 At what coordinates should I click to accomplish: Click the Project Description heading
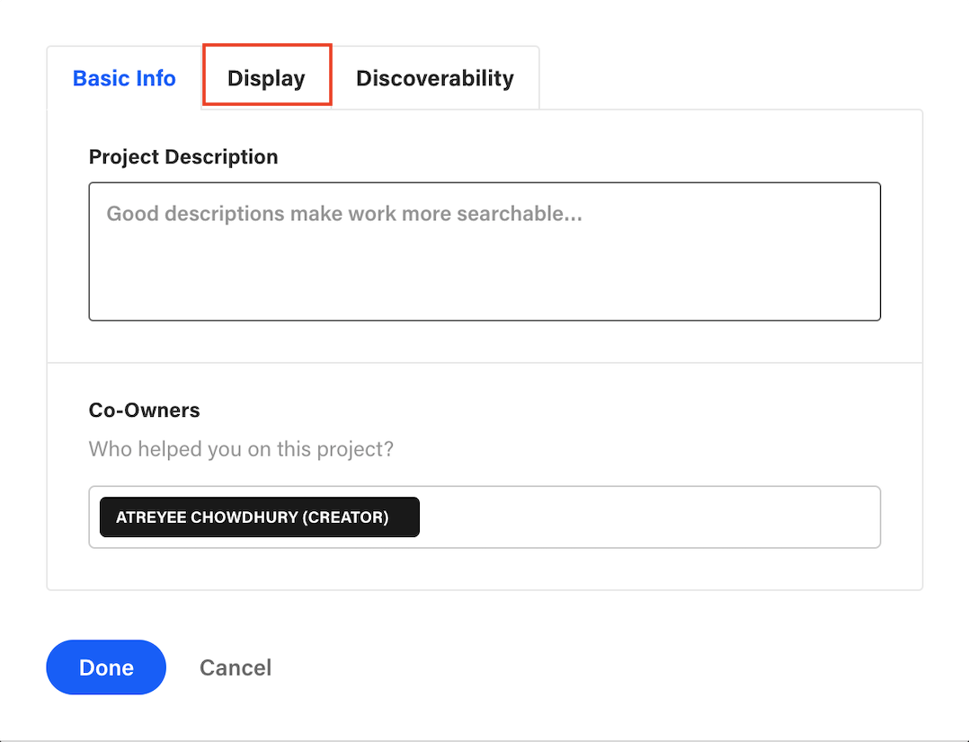coord(183,157)
